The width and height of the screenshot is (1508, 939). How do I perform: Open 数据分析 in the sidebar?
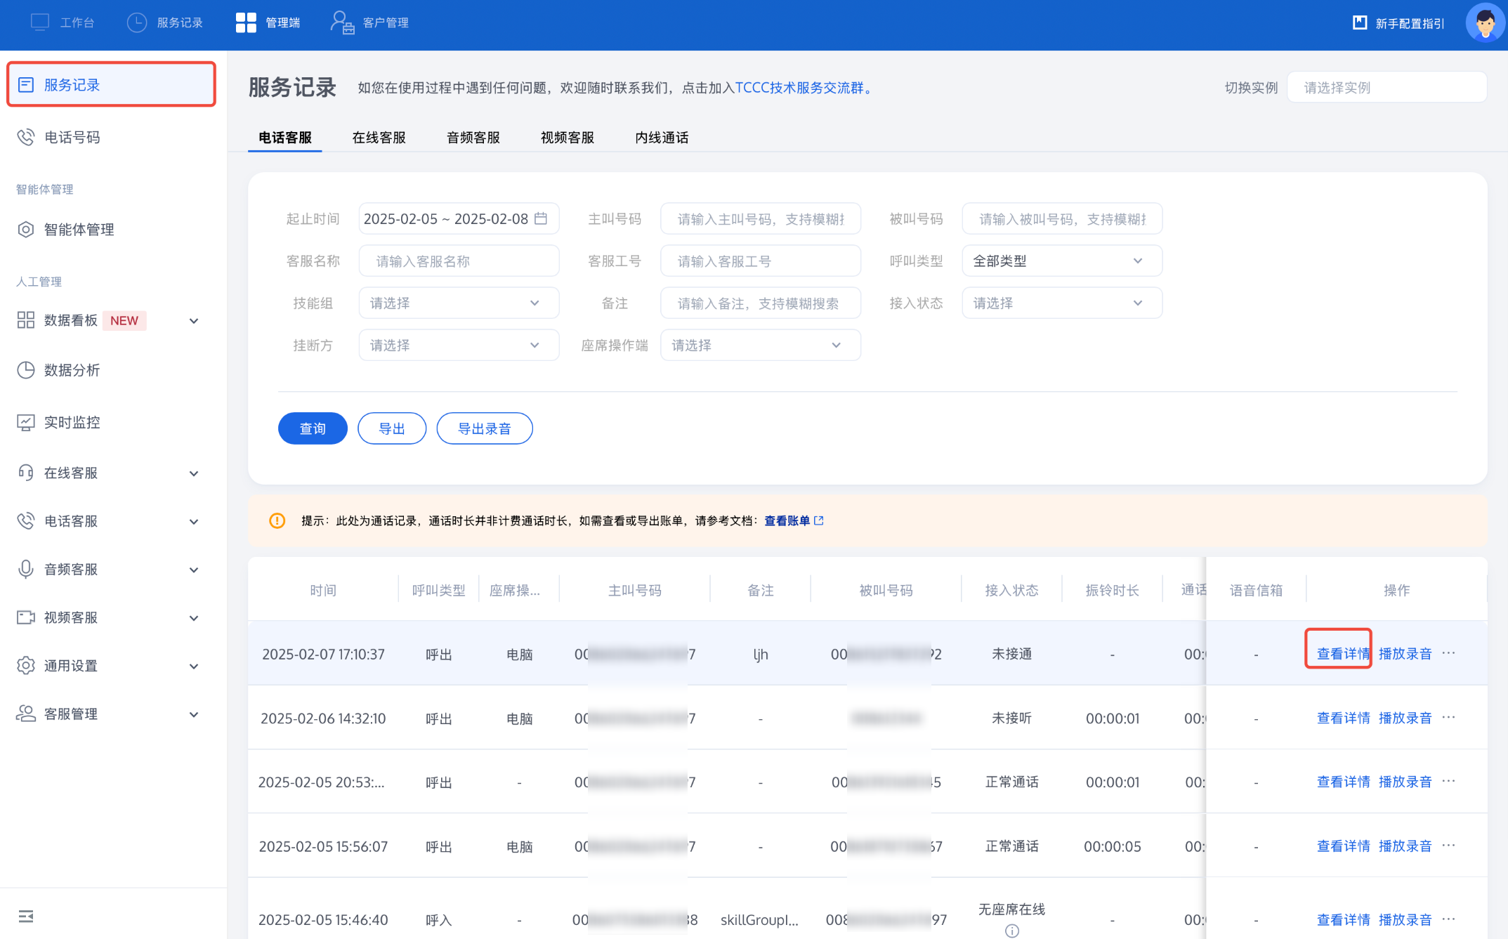coord(72,370)
